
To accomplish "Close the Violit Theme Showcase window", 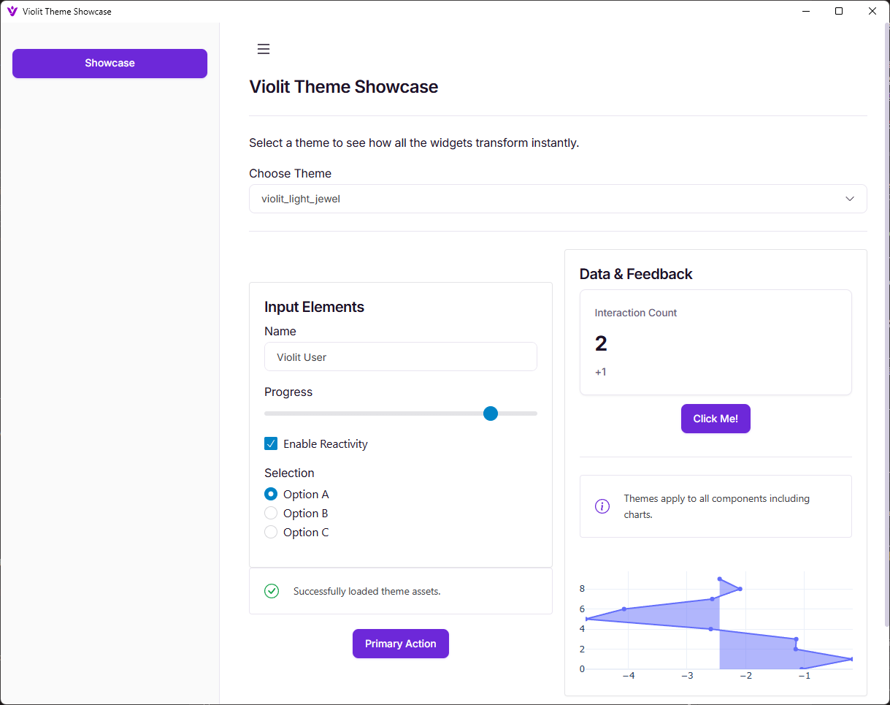I will [872, 11].
